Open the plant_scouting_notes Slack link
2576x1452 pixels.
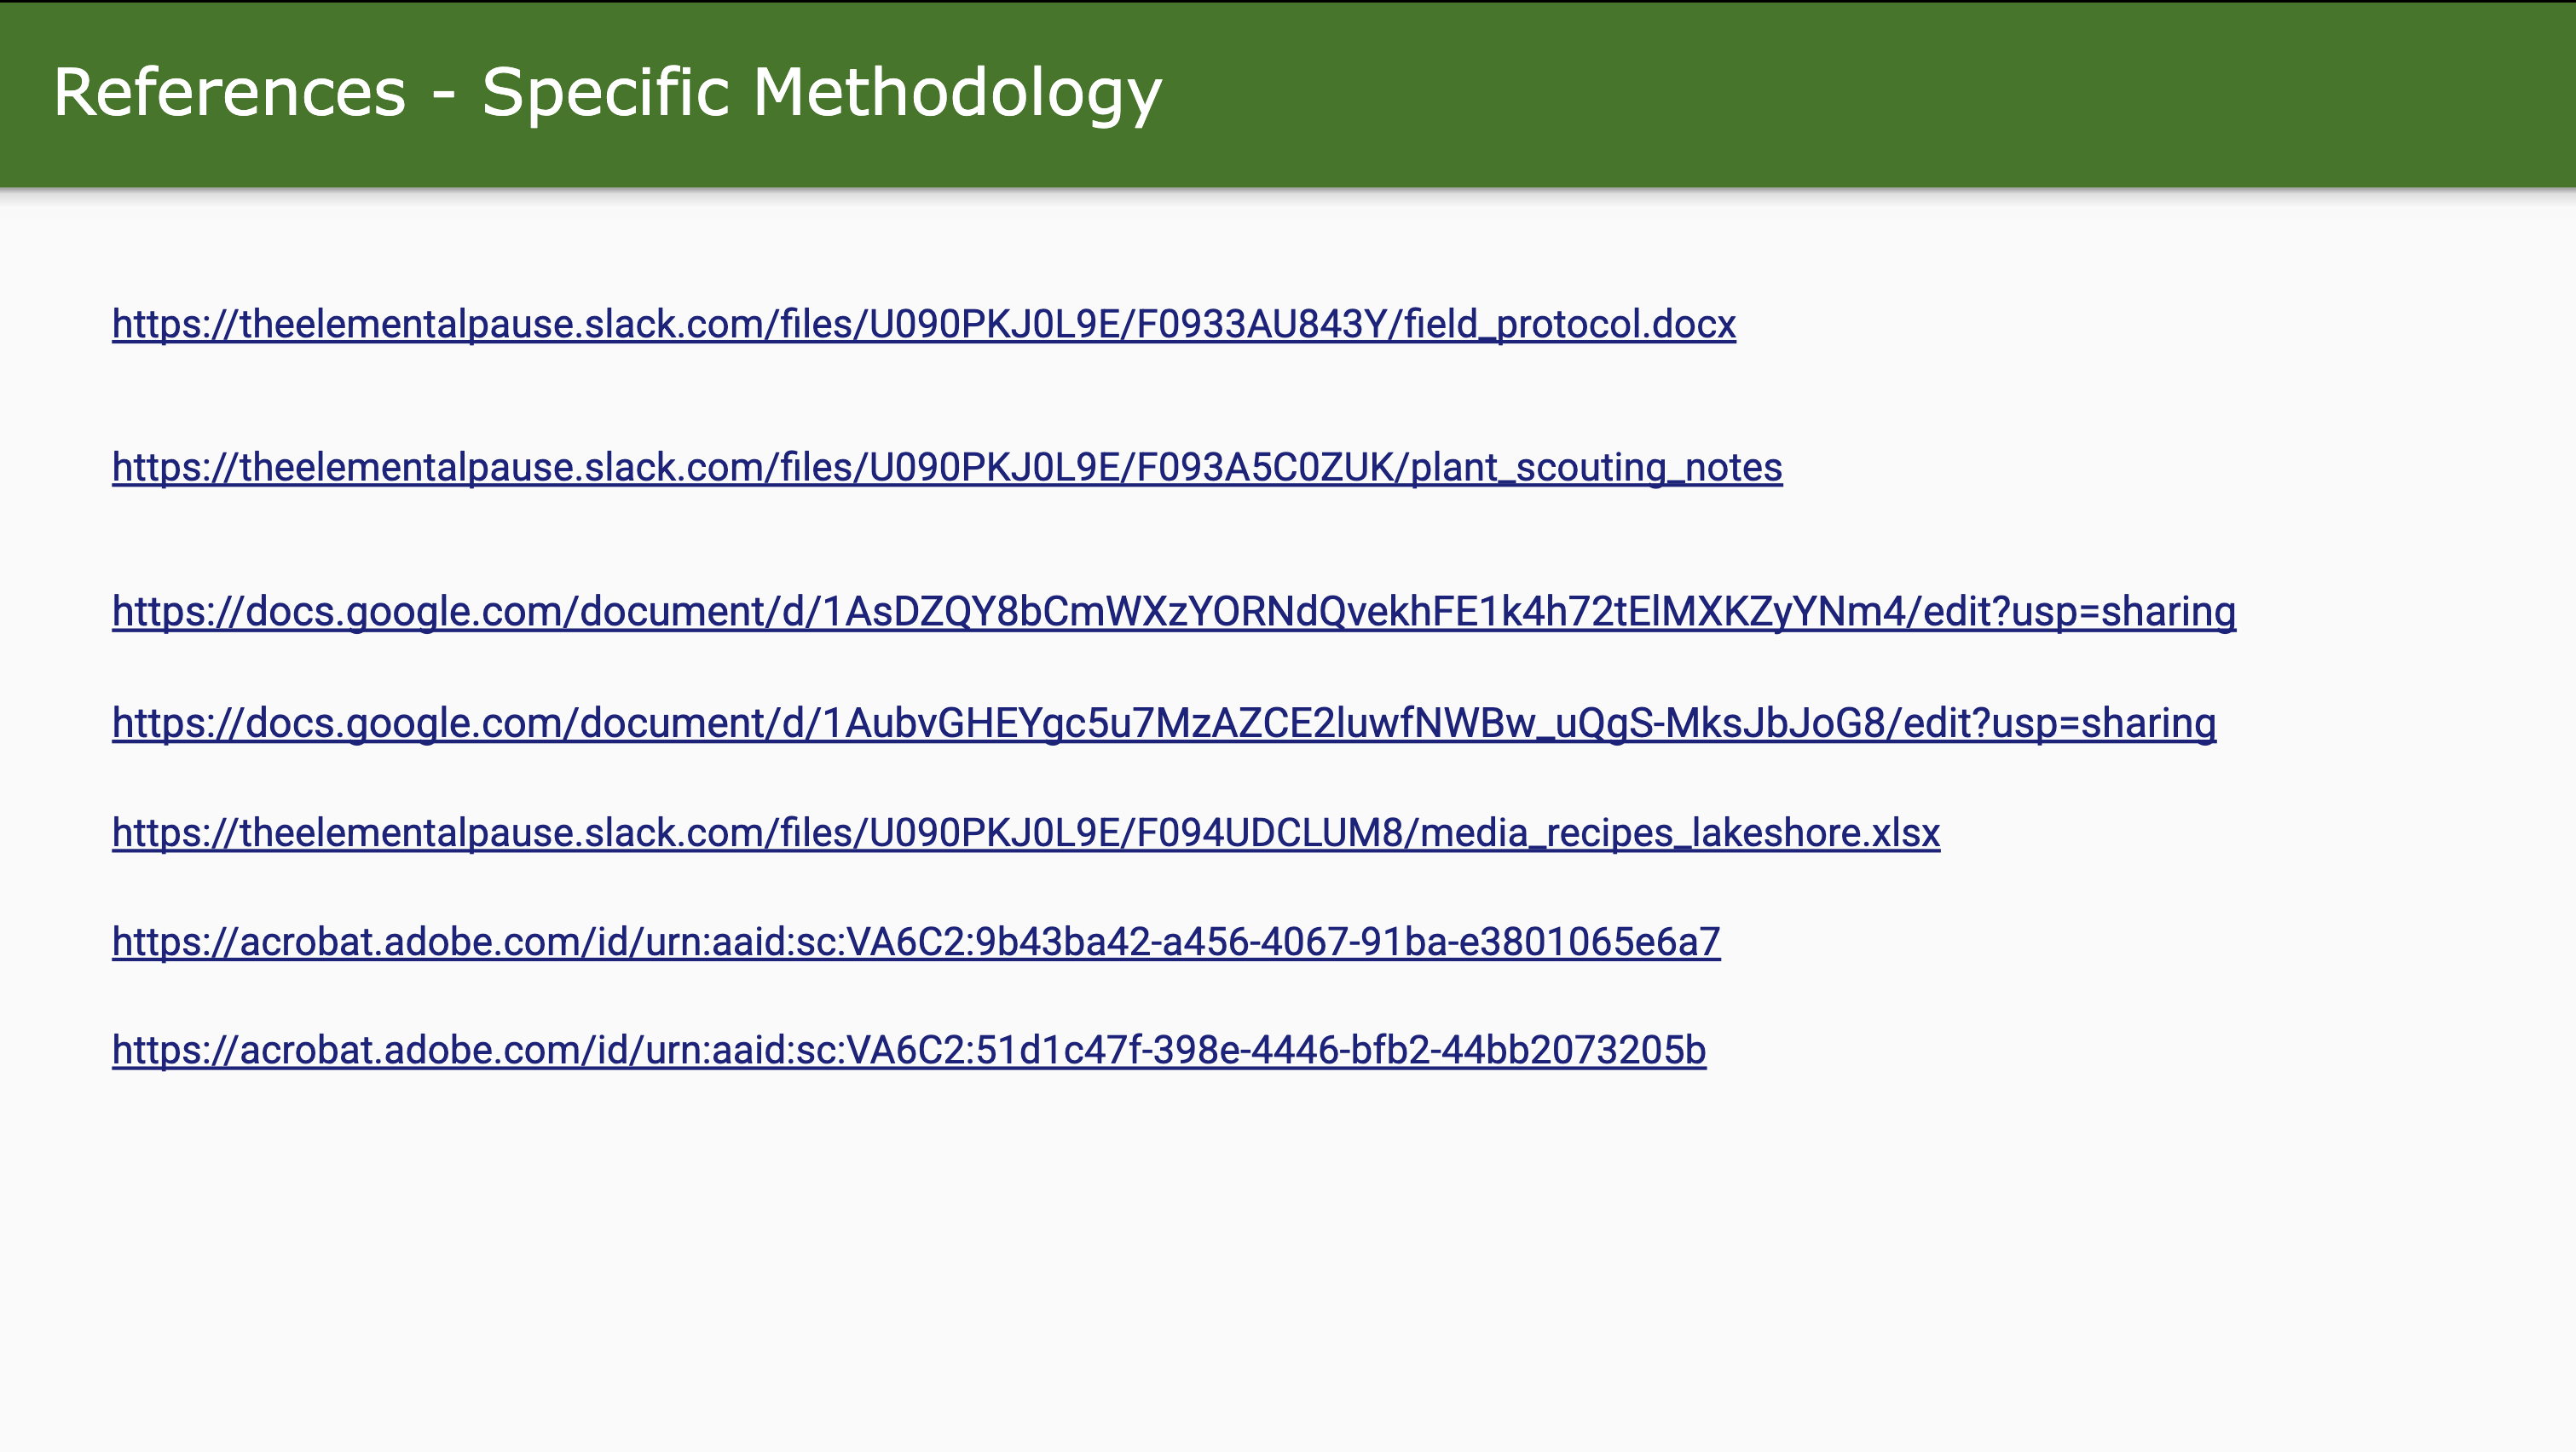[947, 468]
